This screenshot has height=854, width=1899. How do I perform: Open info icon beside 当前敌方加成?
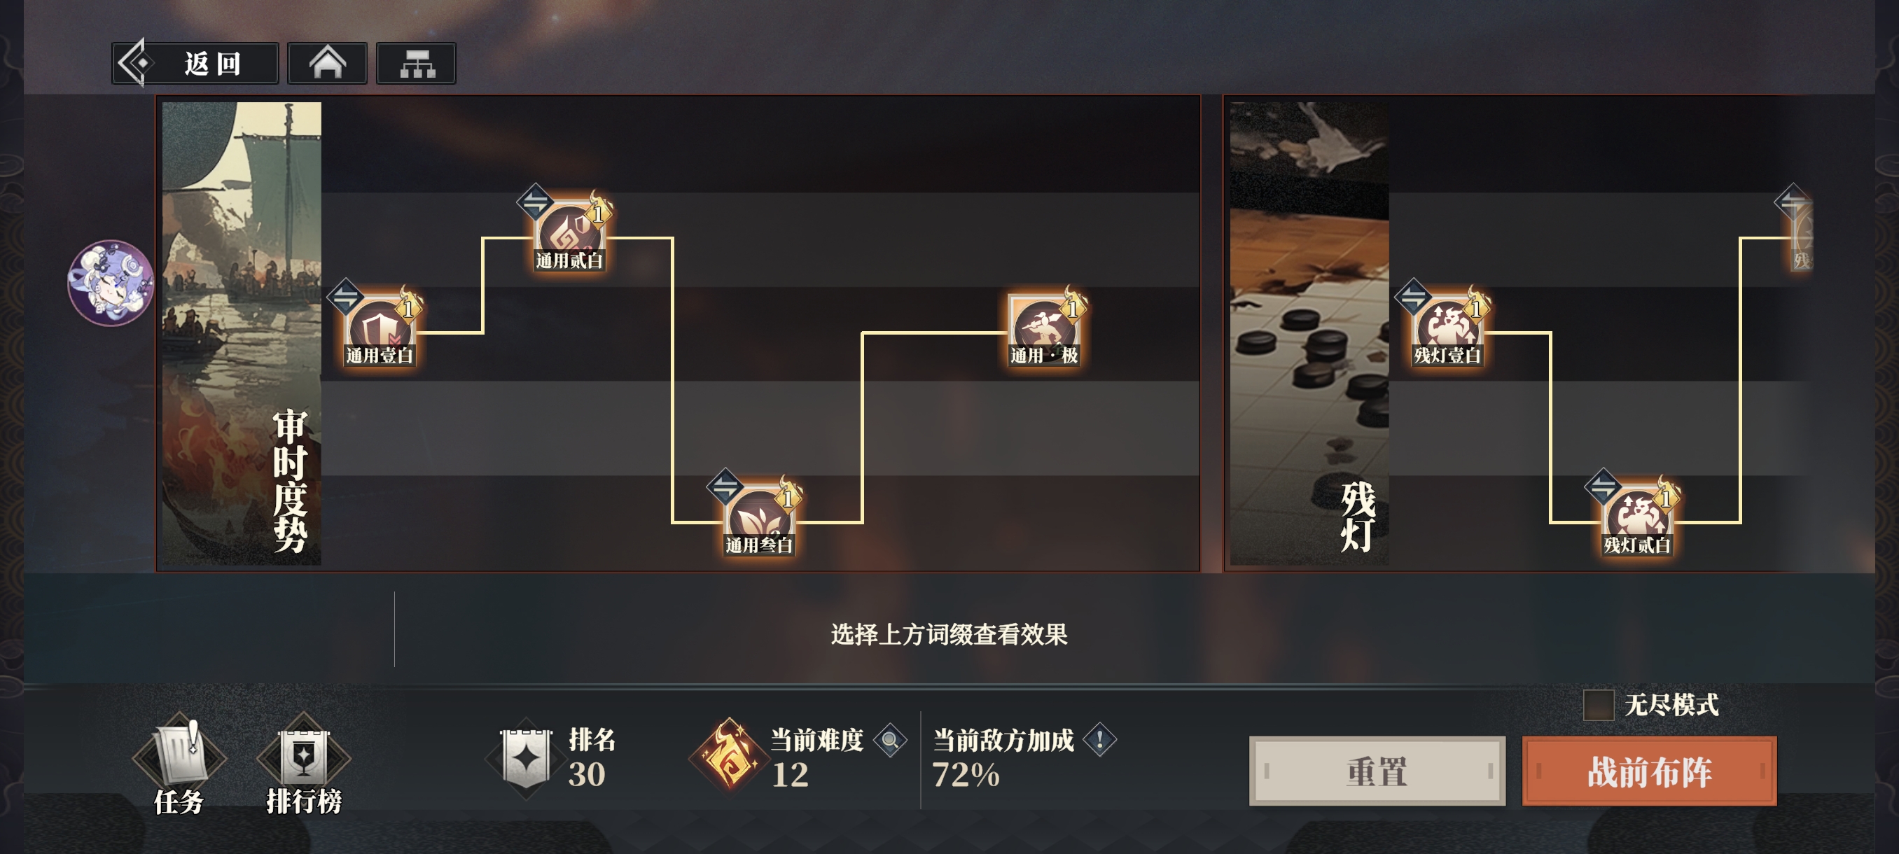point(1100,740)
